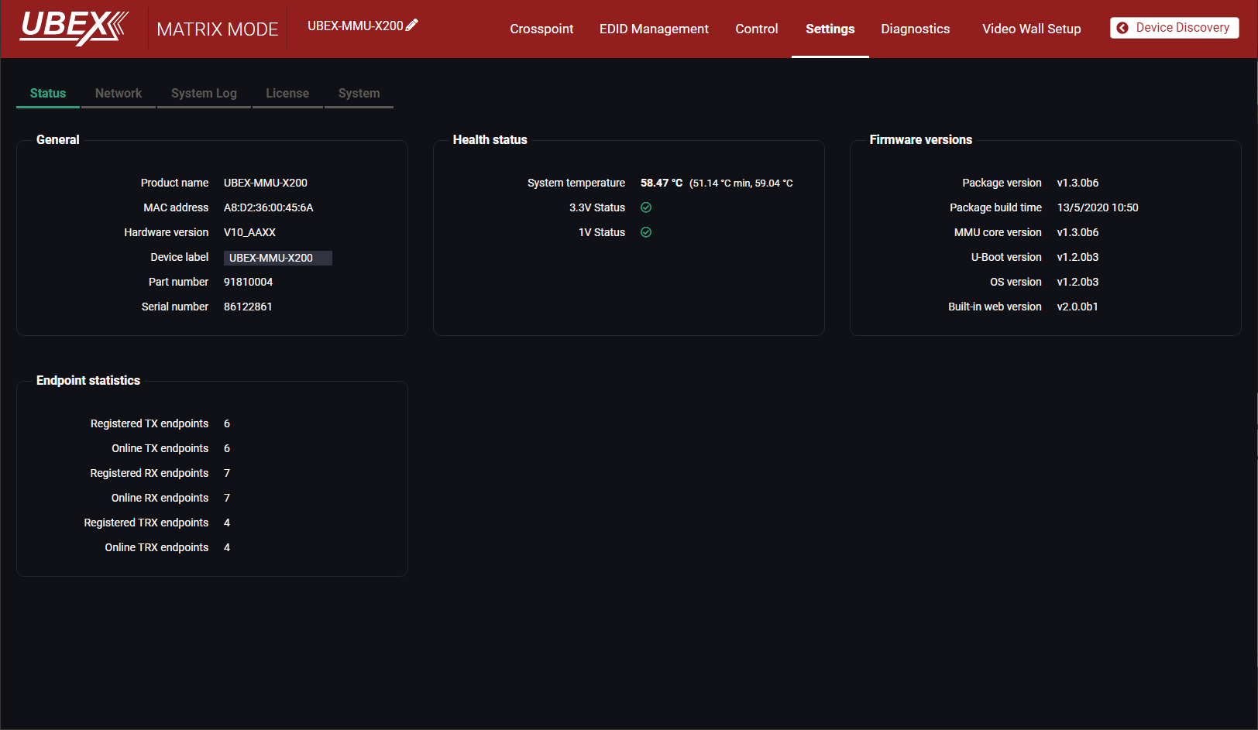
Task: Click the Device label input field
Action: click(x=278, y=258)
